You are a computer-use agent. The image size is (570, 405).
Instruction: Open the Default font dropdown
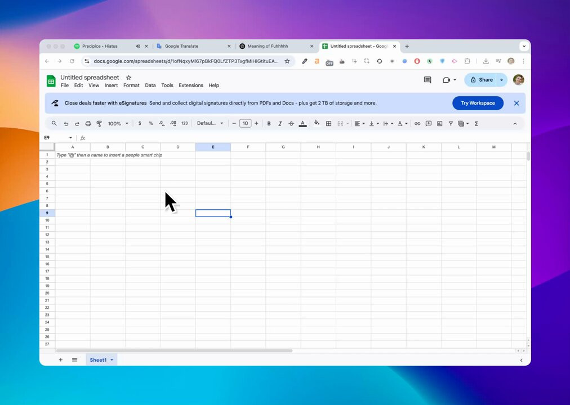(210, 123)
